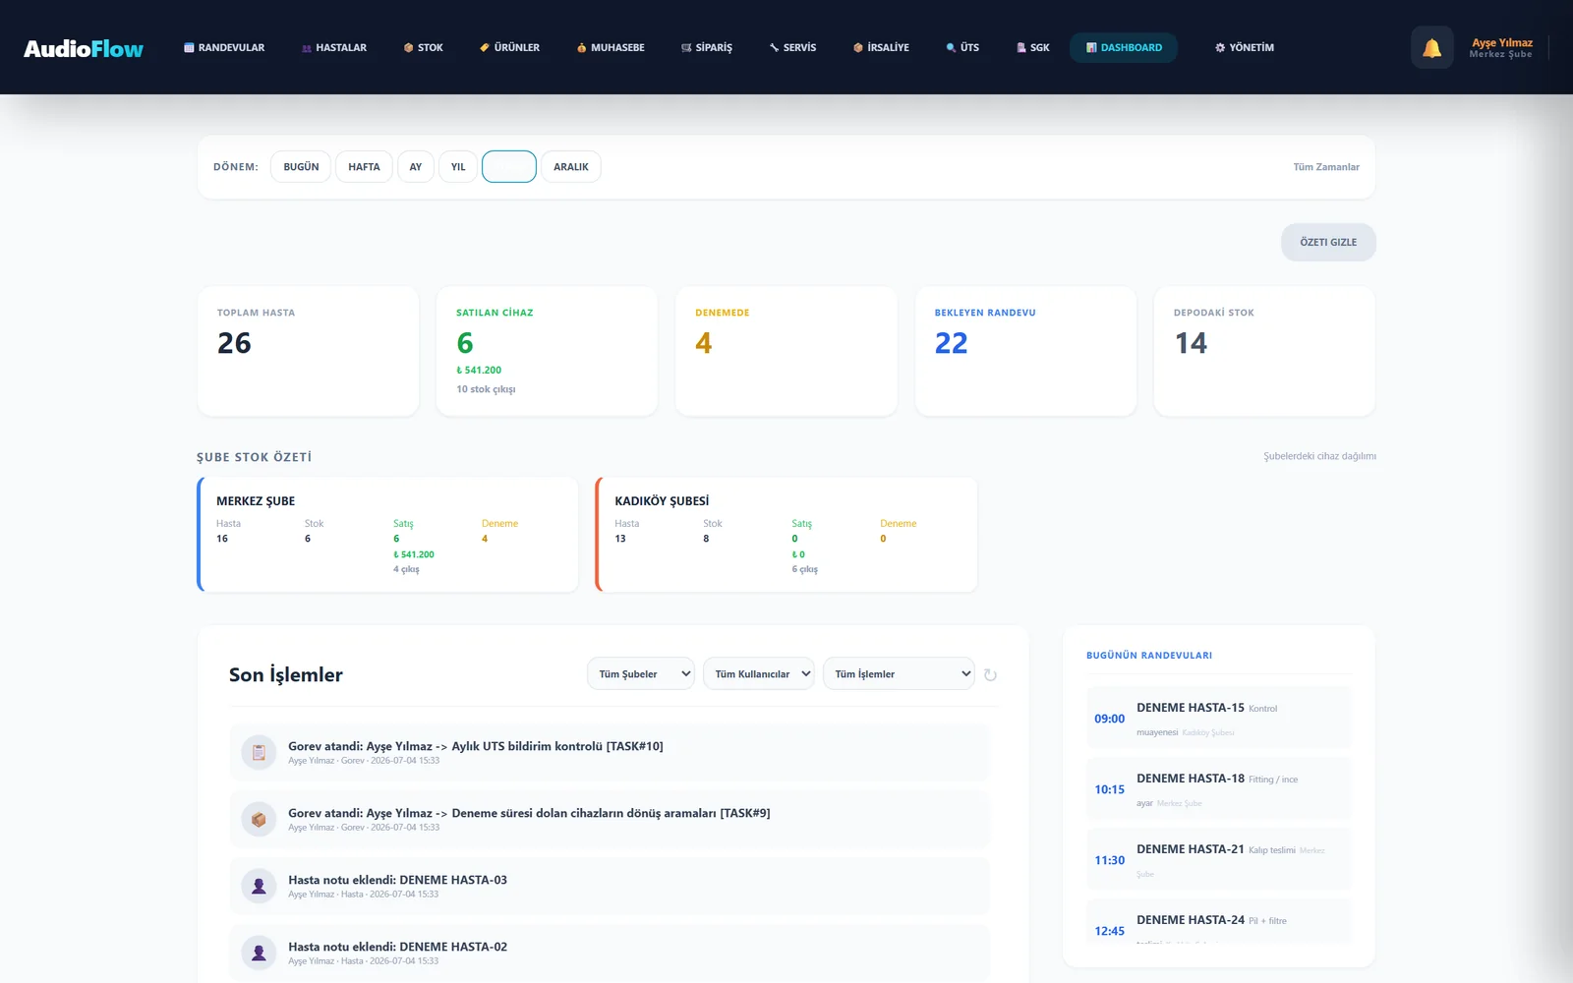
Task: Open Ayşe Yılmaz user profile
Action: click(1501, 47)
